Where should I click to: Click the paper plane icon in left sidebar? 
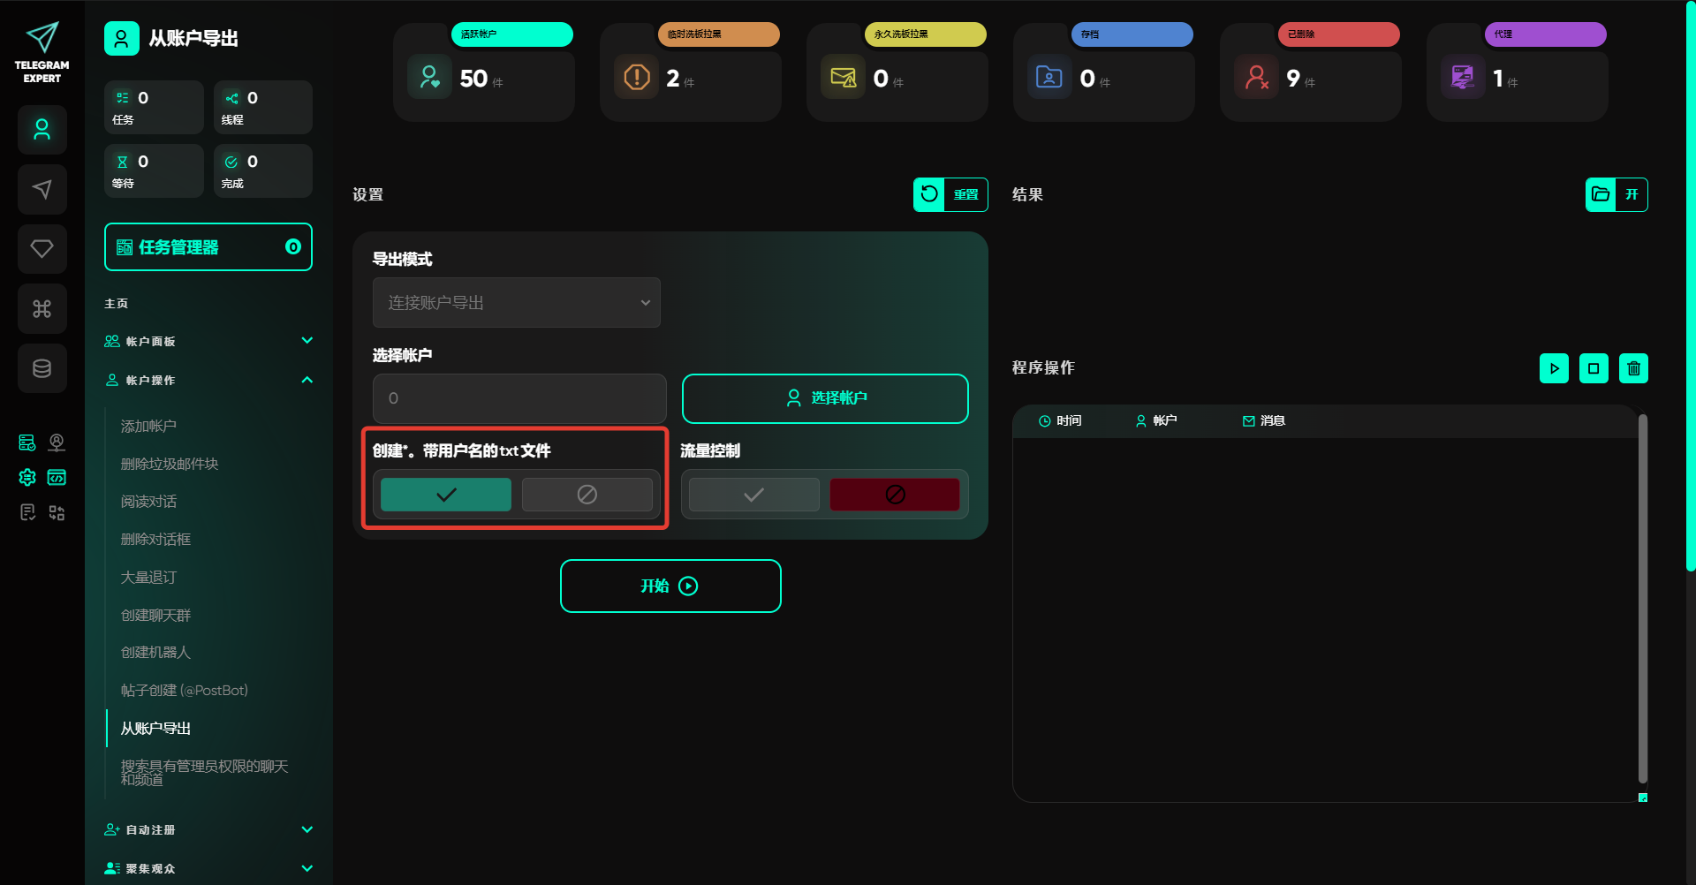[x=42, y=189]
